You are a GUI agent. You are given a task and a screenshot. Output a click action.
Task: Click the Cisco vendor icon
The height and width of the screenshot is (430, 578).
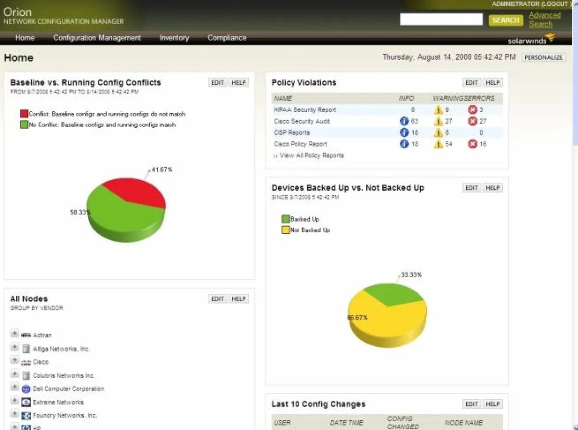coord(26,362)
